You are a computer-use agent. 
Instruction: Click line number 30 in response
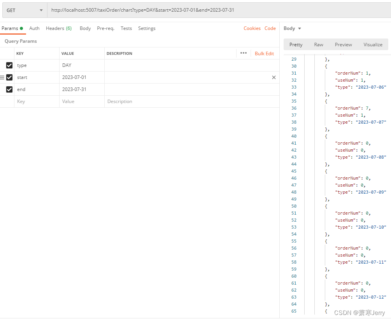294,66
